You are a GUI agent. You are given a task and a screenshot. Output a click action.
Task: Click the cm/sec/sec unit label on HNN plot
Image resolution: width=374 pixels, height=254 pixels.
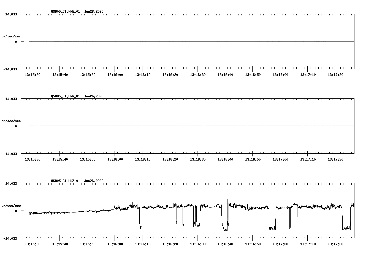(x=11, y=121)
